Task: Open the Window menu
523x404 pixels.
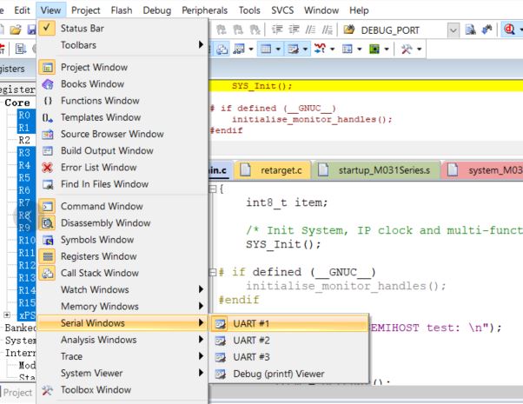Action: (321, 10)
